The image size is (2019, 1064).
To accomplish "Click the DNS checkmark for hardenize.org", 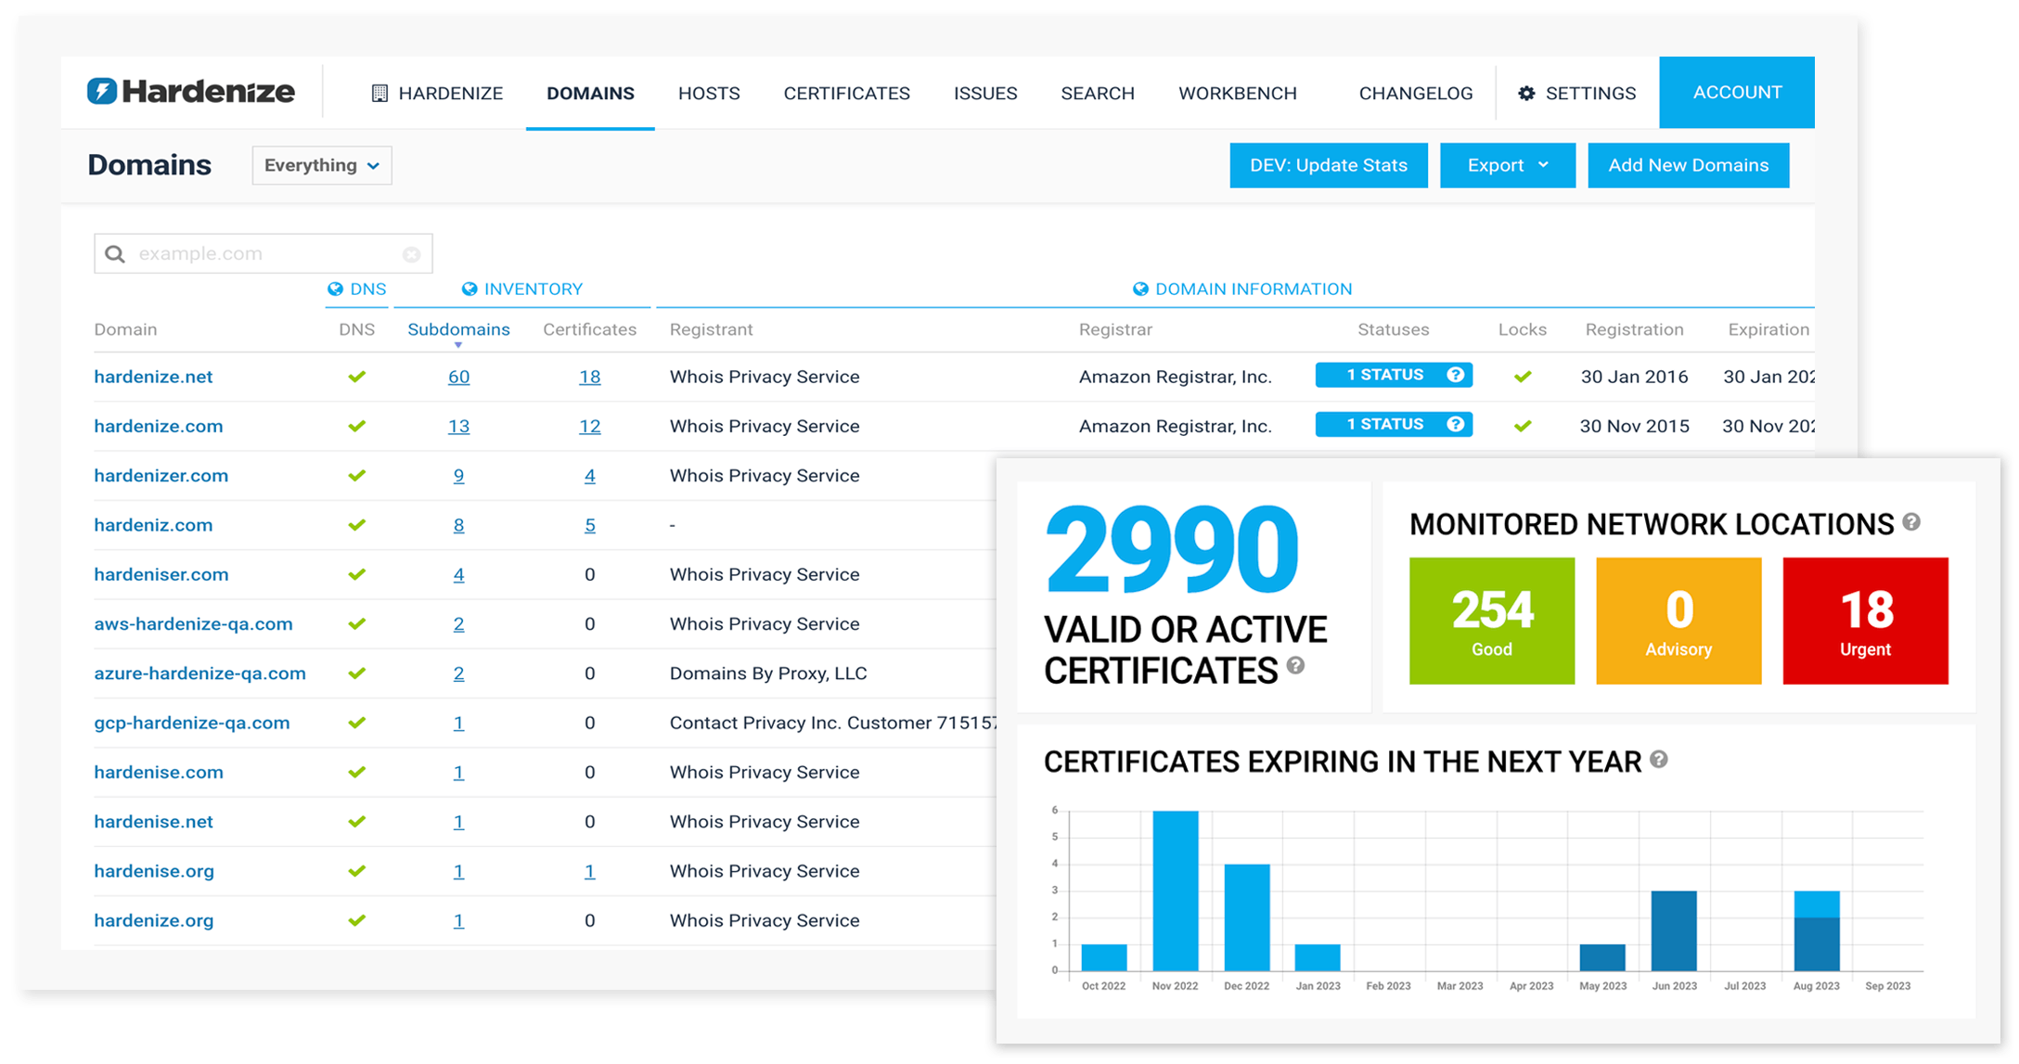I will [x=357, y=920].
